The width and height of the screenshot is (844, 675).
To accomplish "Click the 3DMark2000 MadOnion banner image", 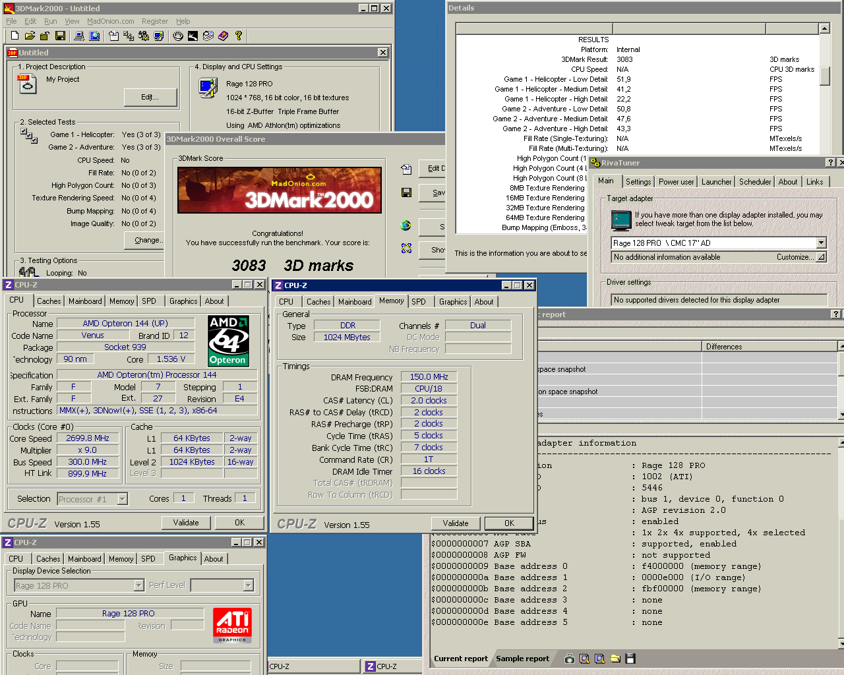I will 280,191.
